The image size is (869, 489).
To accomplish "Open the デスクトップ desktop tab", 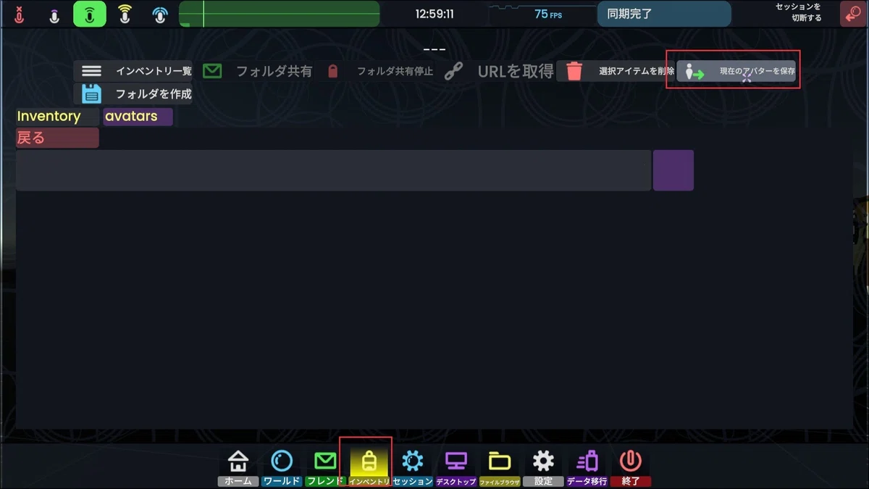I will click(456, 467).
